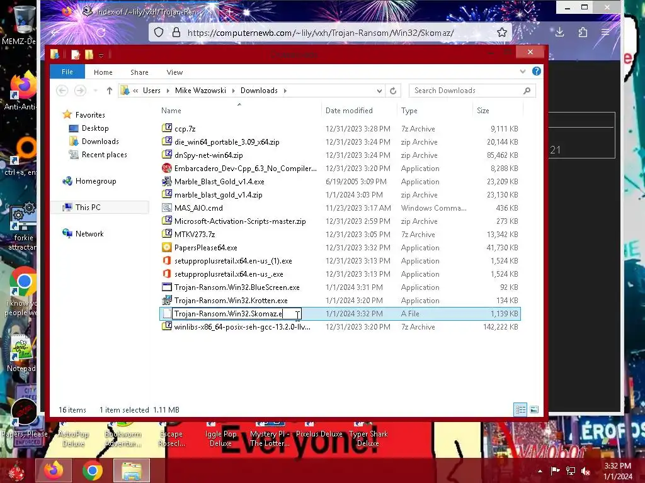Viewport: 645px width, 483px height.
Task: Open Desktop in navigation pane
Action: (95, 128)
